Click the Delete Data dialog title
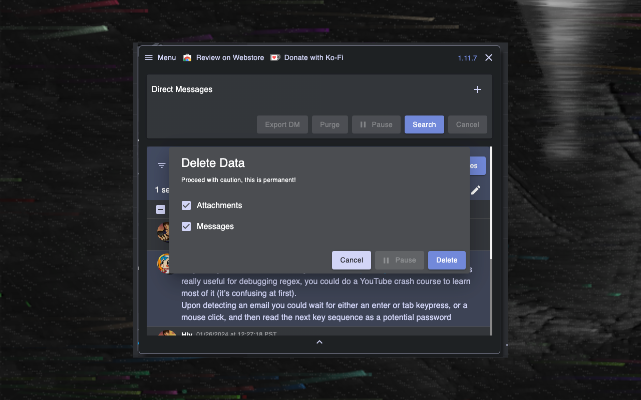Screen dimensions: 641x400 click(213, 163)
